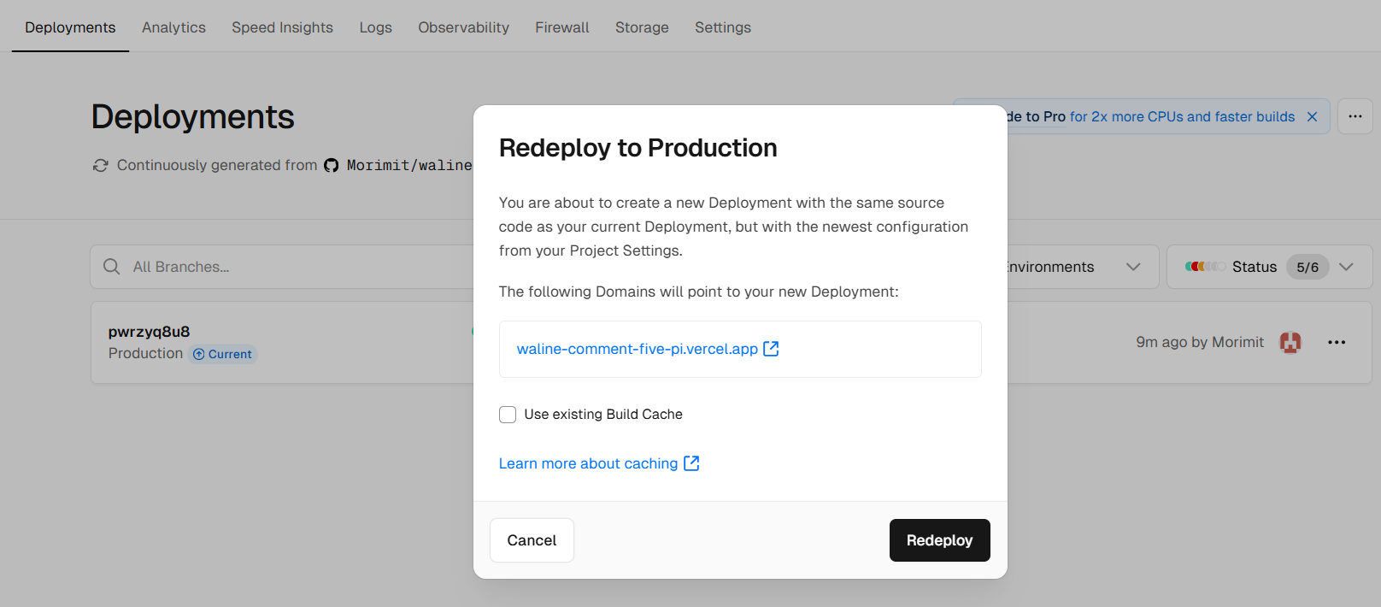
Task: Click Morimit's avatar on the deployment row
Action: [1290, 342]
